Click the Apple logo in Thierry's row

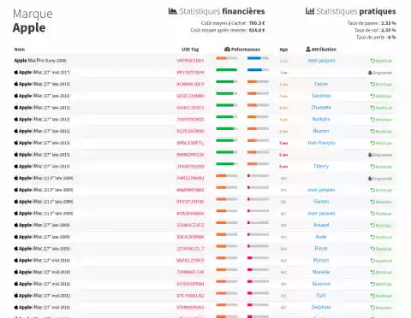click(16, 166)
